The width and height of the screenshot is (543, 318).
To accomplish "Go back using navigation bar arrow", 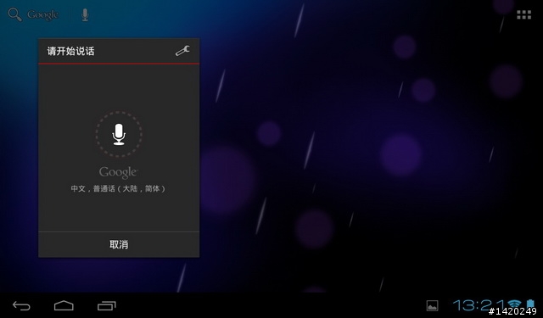I will coord(21,305).
